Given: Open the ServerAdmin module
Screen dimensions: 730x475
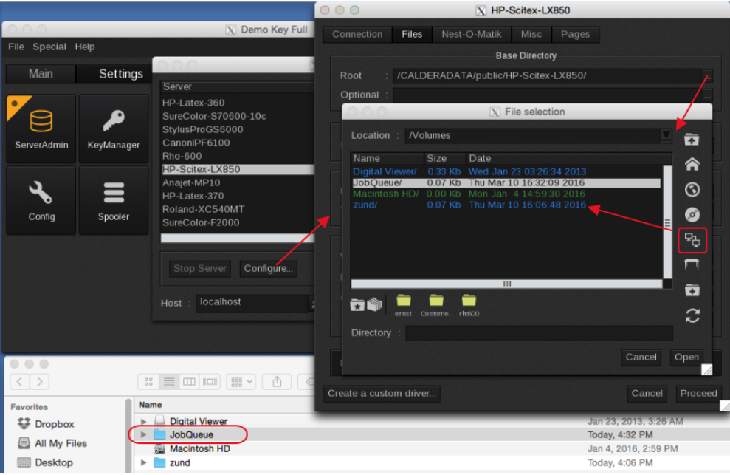Looking at the screenshot, I should click(41, 128).
